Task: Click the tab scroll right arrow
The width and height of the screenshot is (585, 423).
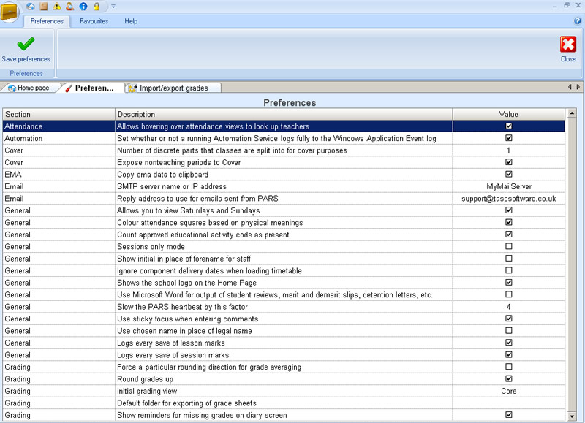Action: coord(578,87)
